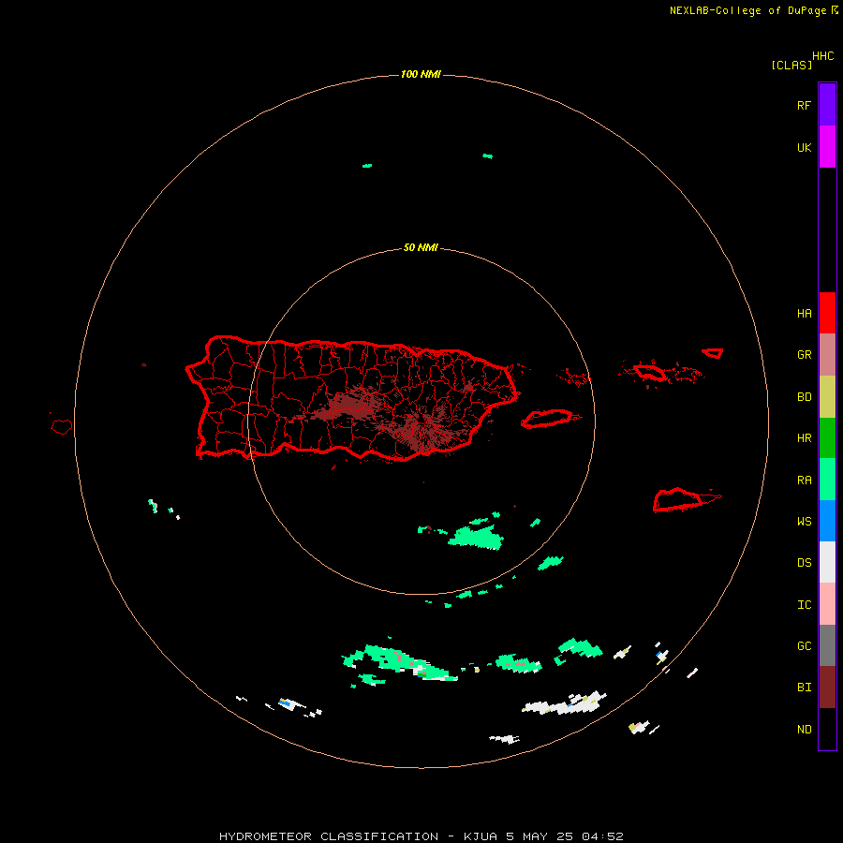Select the light pink IC ice crystals swatch
843x843 pixels.
tap(827, 604)
